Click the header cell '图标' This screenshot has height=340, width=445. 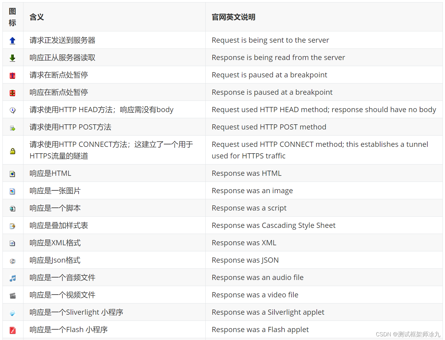(x=12, y=17)
